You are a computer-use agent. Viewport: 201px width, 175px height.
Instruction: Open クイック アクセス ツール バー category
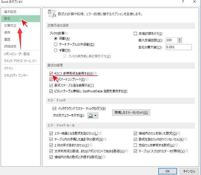coord(21,61)
